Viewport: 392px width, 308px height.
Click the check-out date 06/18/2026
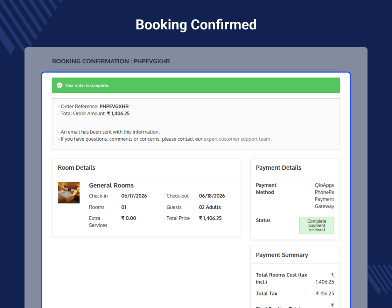tap(212, 196)
